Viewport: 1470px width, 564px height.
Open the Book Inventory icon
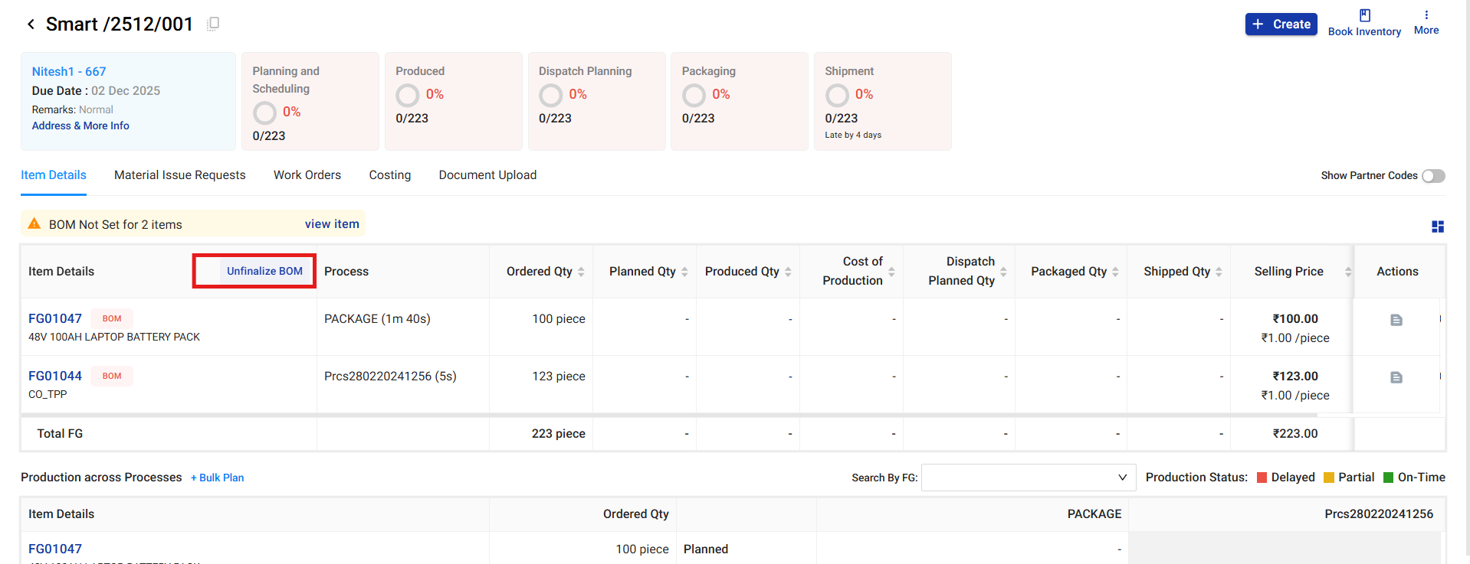coord(1364,16)
